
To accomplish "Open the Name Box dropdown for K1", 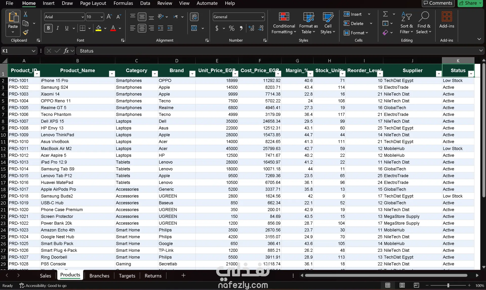I will click(x=33, y=51).
